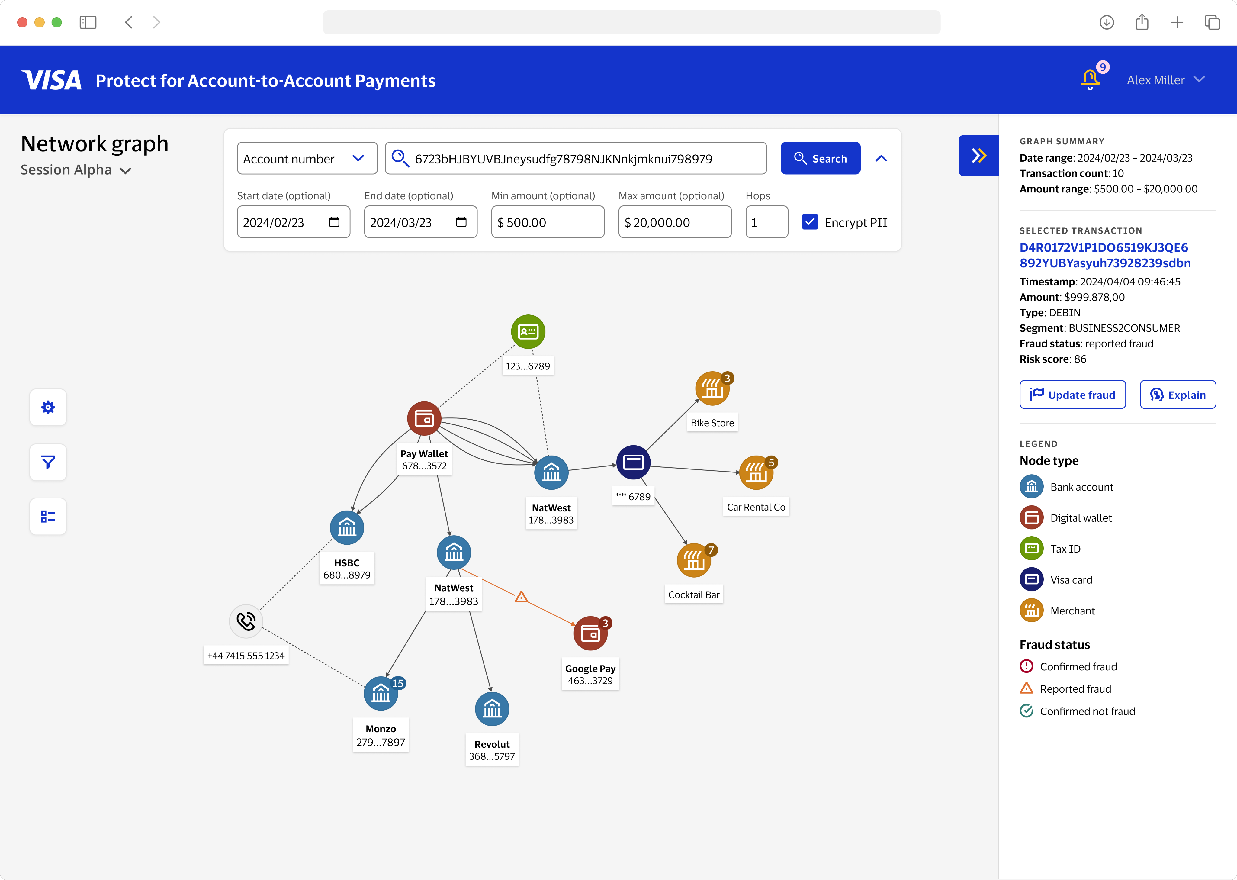
Task: Click the phone number node +44 7415 555 1234
Action: pos(246,621)
